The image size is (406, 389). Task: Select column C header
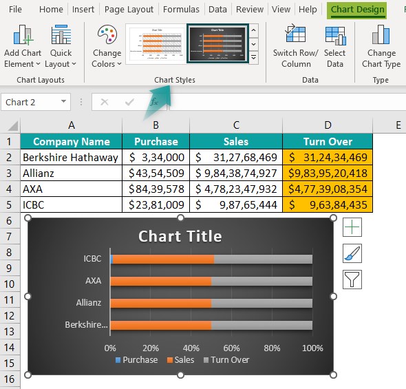[236, 125]
